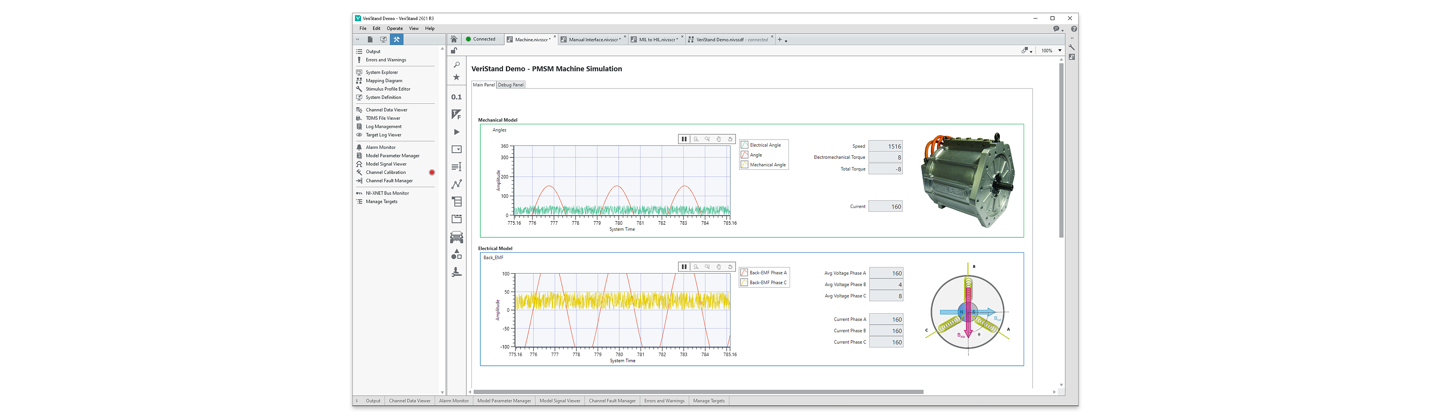Viewport: 1431px width, 419px height.
Task: Open the favorites star in the palette
Action: (457, 78)
